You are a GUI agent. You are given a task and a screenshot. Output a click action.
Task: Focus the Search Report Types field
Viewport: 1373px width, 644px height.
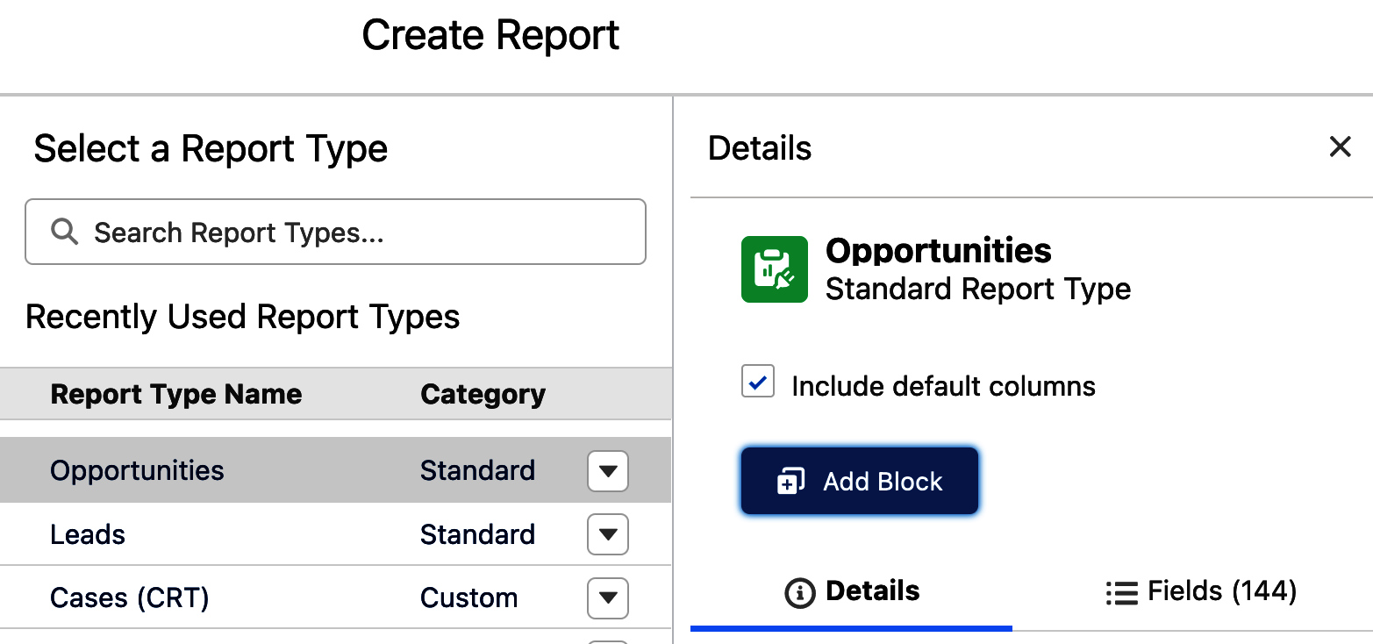click(335, 232)
